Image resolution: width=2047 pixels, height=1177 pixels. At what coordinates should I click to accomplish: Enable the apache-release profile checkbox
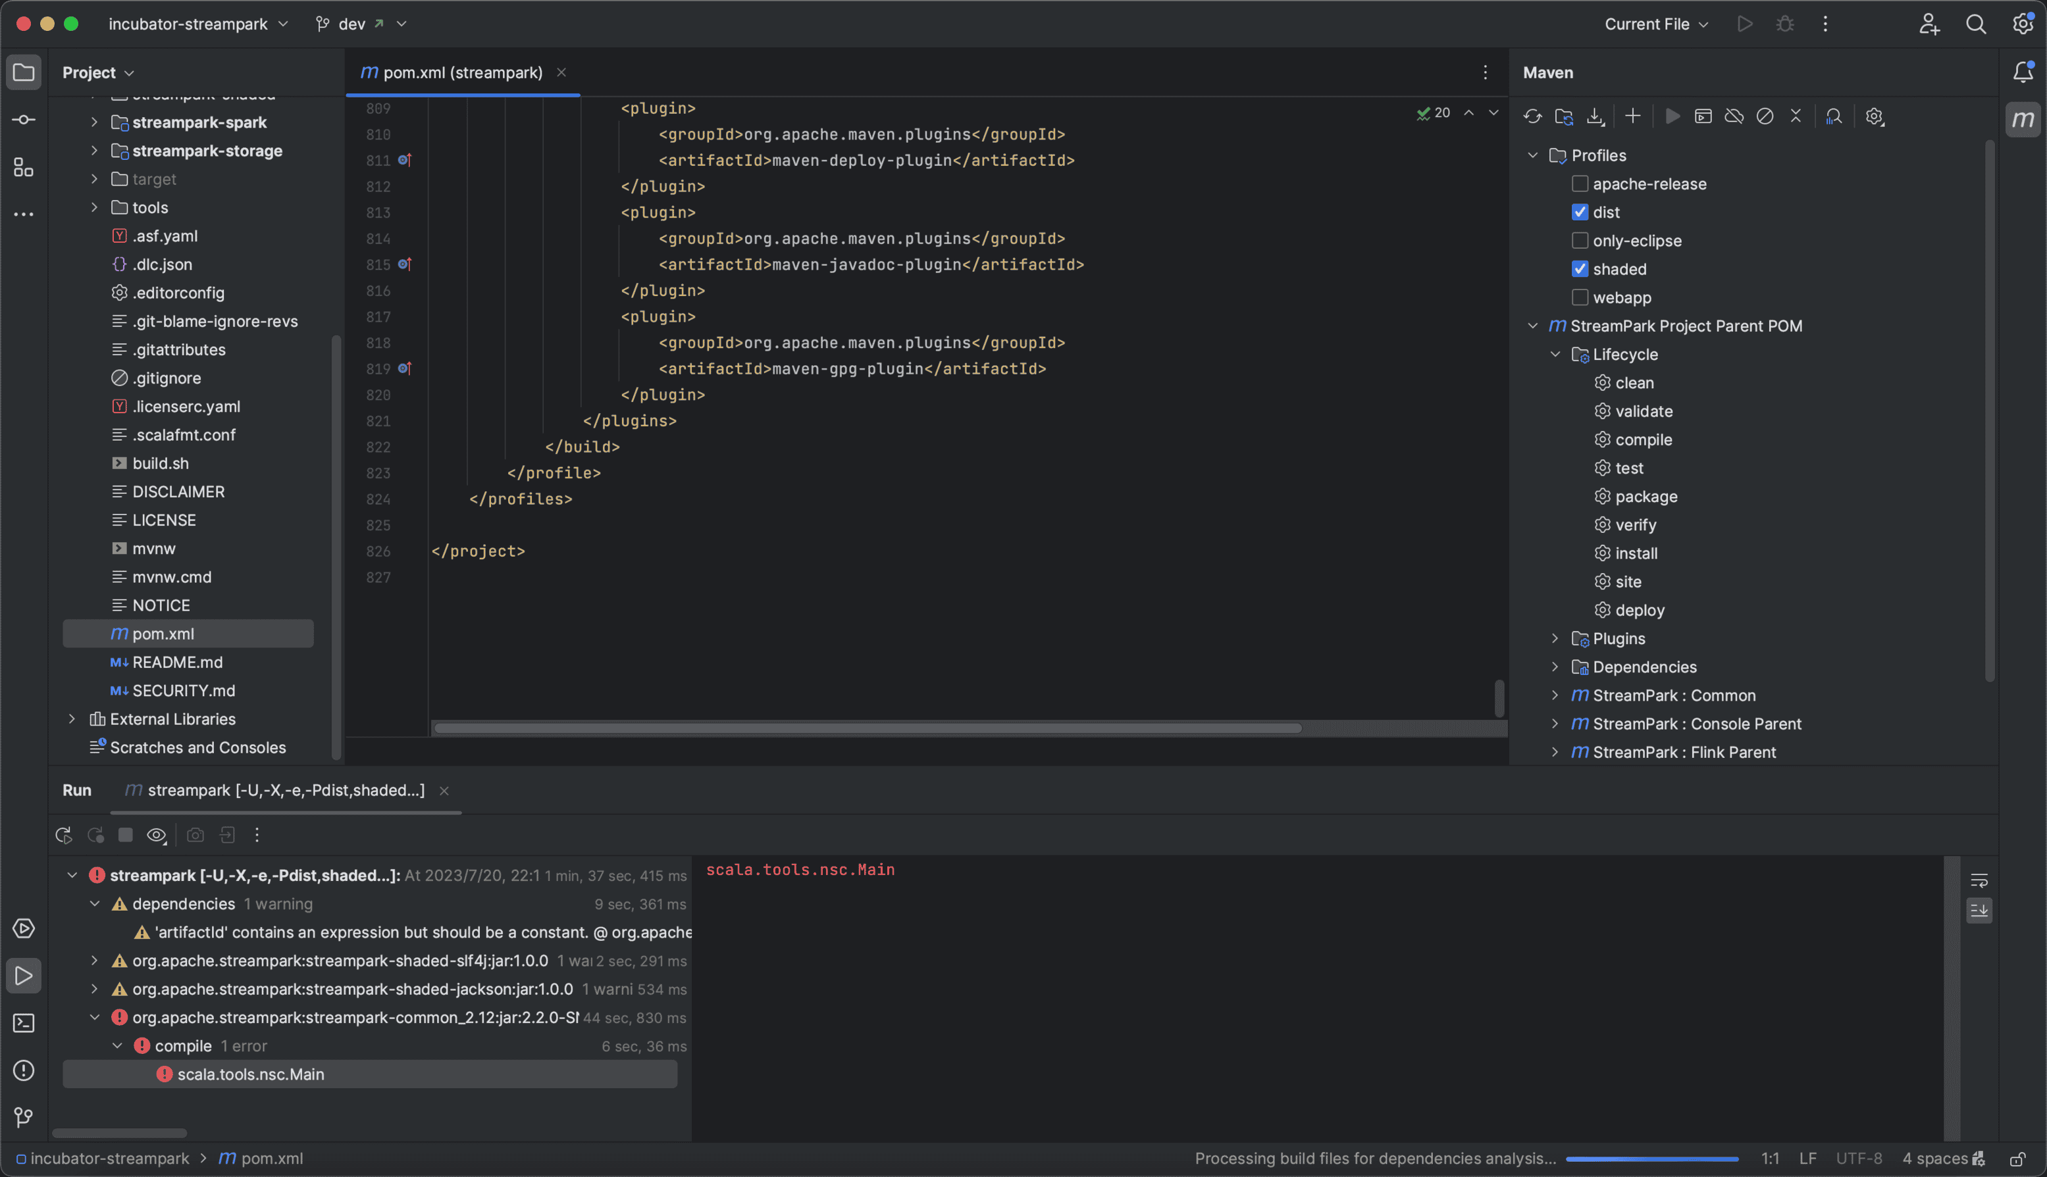[1580, 184]
